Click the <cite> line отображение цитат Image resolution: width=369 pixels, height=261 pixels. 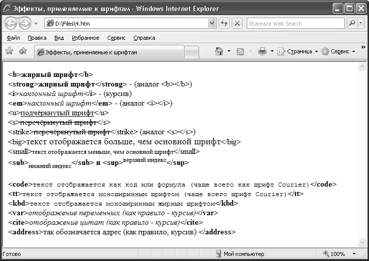106,223
